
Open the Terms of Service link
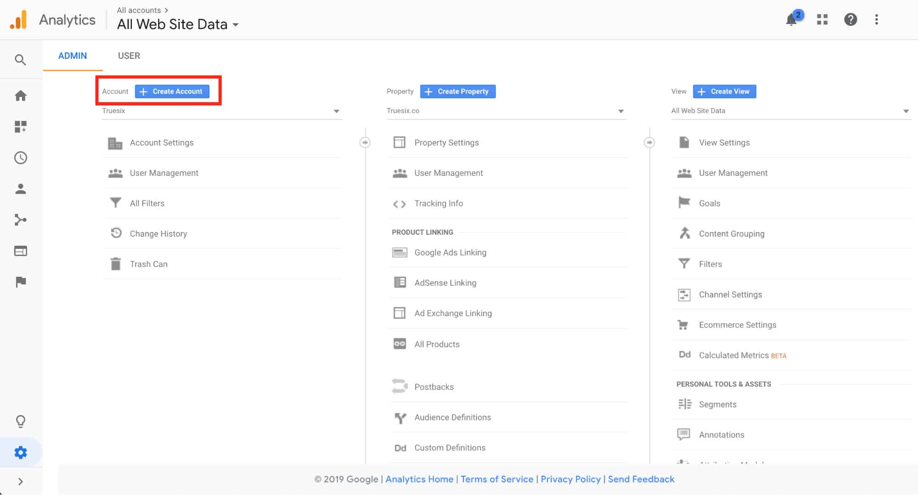497,479
